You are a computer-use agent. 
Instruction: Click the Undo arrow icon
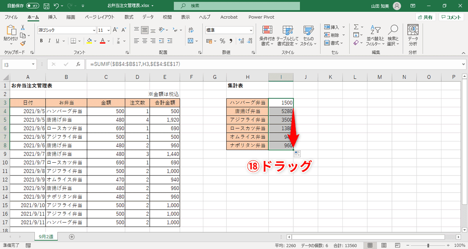pyautogui.click(x=57, y=6)
